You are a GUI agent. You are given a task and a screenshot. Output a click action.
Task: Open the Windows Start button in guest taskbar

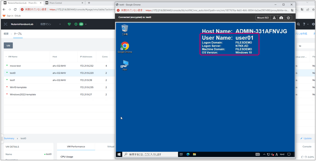119,154
